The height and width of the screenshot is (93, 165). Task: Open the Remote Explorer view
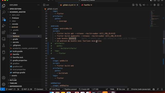(x=4, y=39)
